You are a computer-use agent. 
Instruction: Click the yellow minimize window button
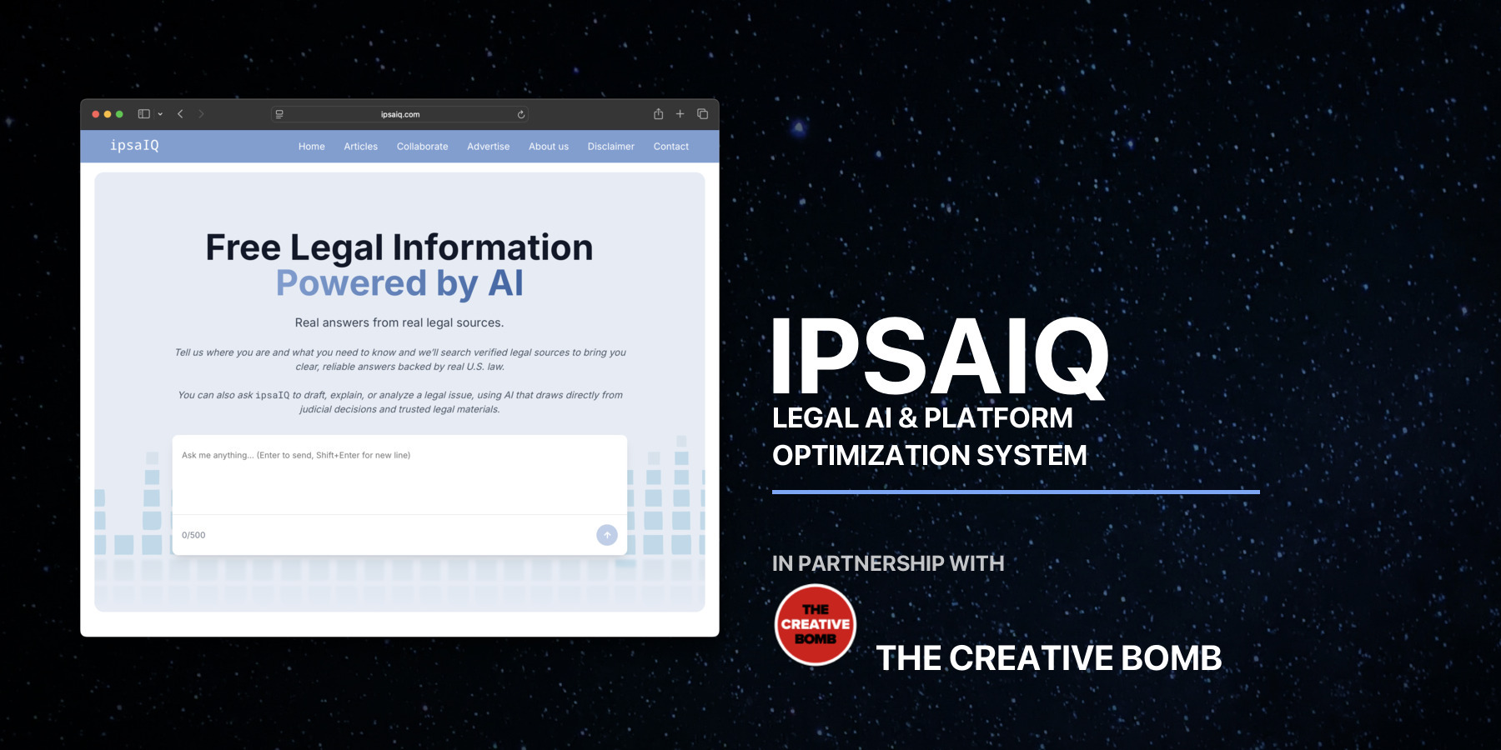(x=108, y=114)
